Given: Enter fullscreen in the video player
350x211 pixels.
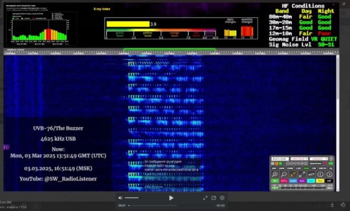Looking at the screenshot, I should (205, 198).
